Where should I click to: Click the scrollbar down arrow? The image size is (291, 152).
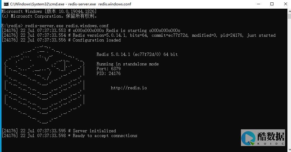pos(289,149)
